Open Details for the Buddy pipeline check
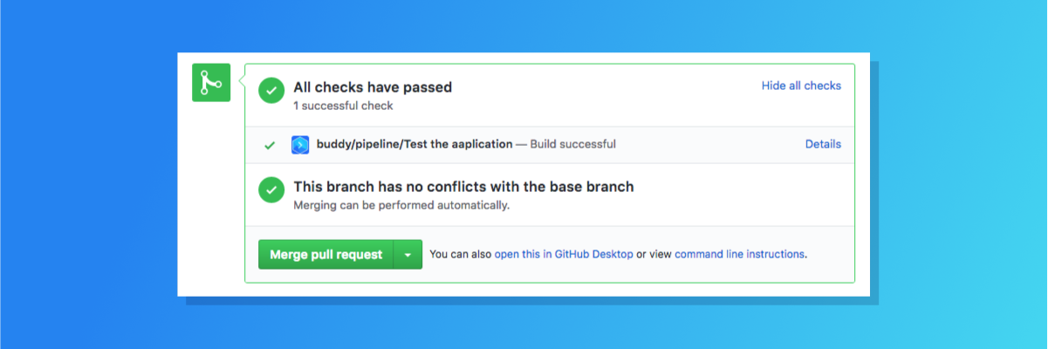Image resolution: width=1048 pixels, height=349 pixels. click(823, 144)
